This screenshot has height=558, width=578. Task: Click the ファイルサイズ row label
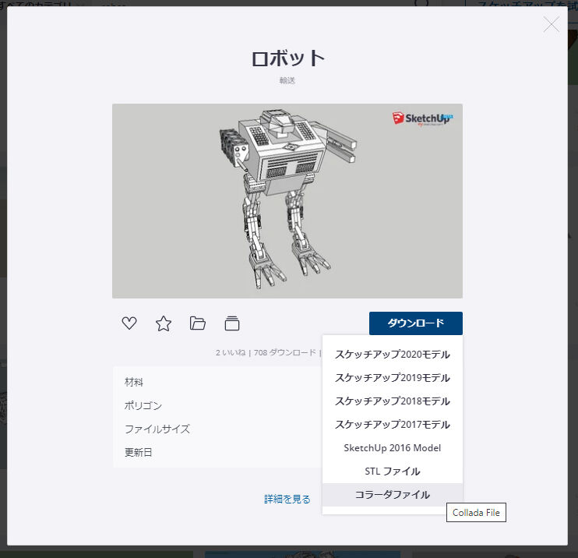click(x=157, y=429)
